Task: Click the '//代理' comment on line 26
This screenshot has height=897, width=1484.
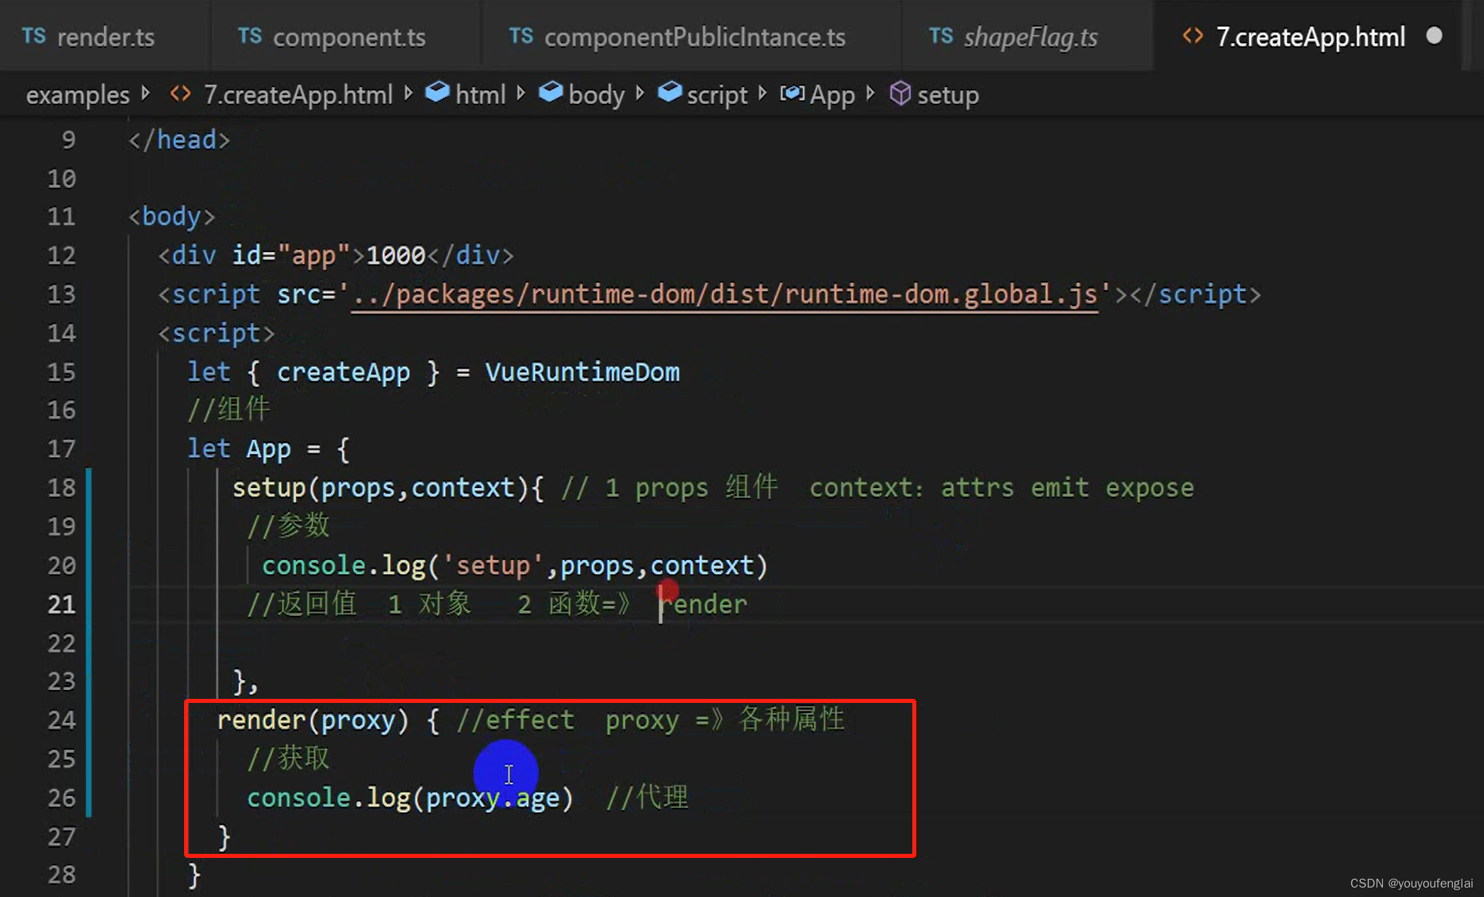Action: (x=647, y=797)
